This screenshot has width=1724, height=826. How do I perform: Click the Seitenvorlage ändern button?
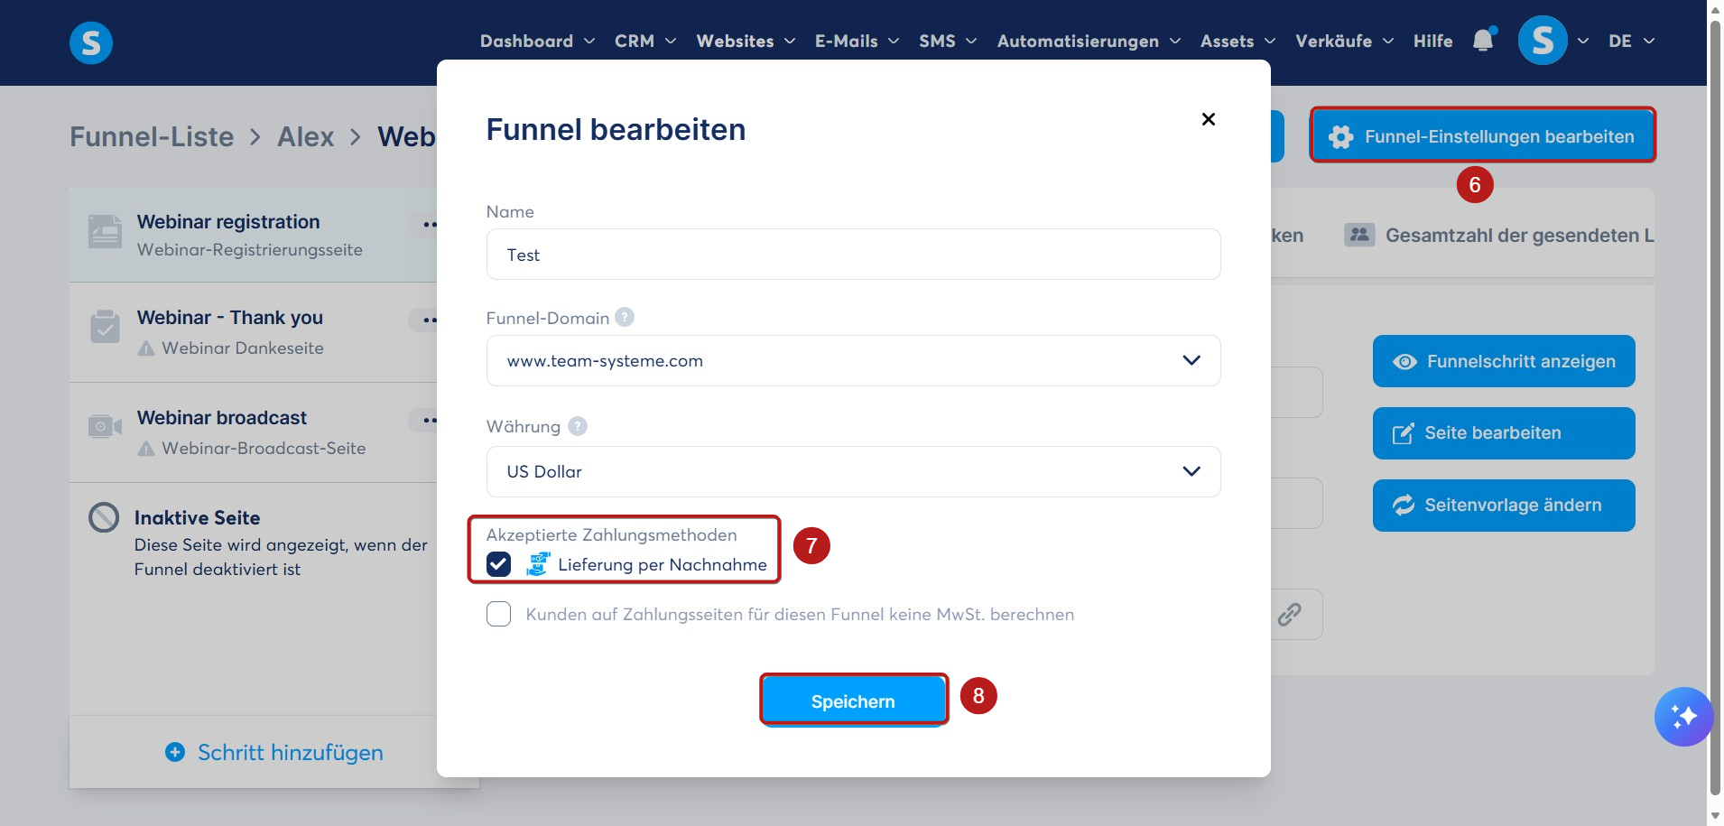(1504, 505)
